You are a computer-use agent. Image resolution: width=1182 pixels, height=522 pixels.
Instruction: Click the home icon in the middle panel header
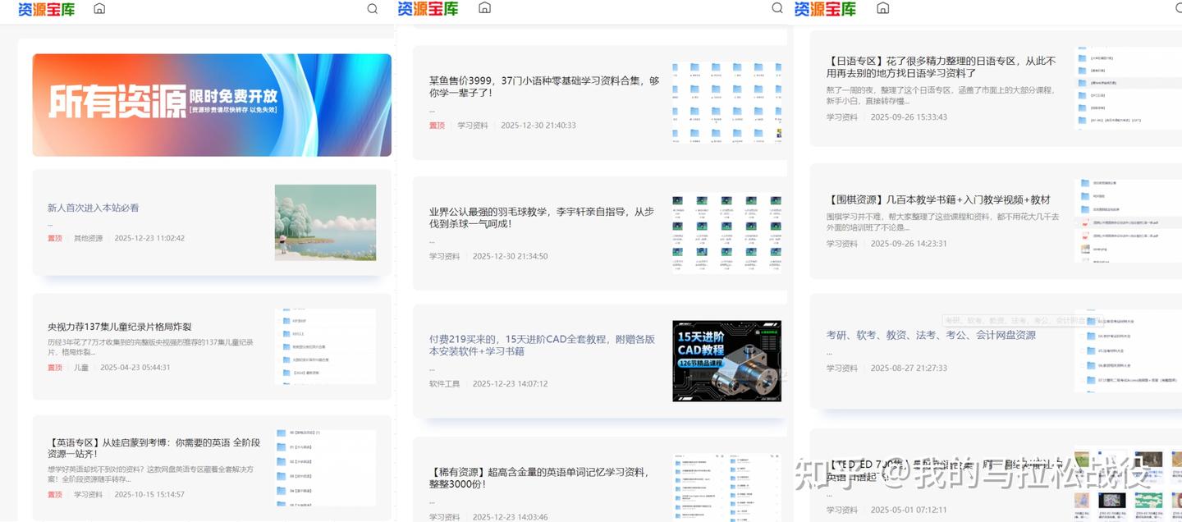pos(485,8)
